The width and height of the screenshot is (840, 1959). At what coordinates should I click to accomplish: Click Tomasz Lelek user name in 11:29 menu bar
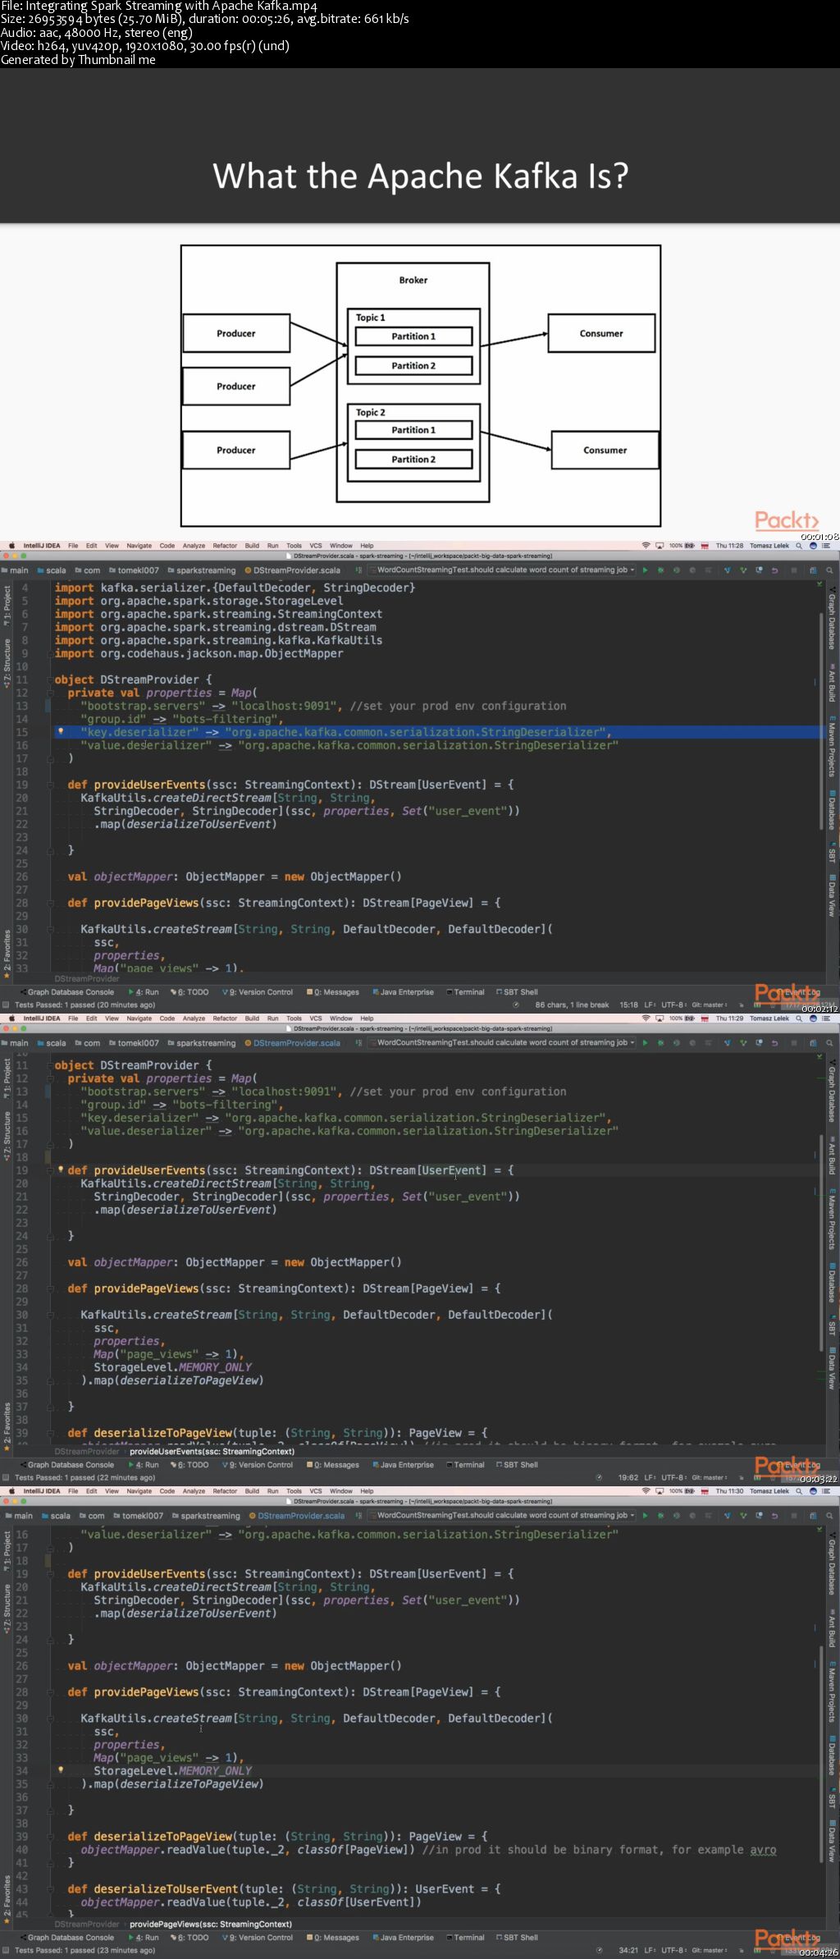pyautogui.click(x=769, y=1018)
